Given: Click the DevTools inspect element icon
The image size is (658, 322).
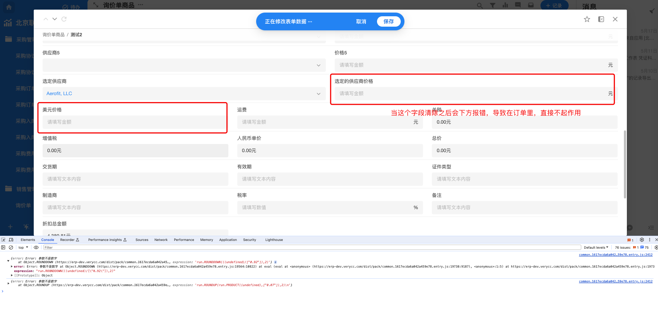Looking at the screenshot, I should click(x=3, y=240).
